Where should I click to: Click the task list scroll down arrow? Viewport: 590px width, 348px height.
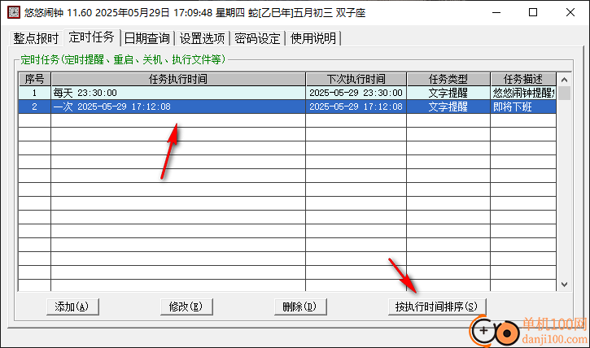coord(564,285)
